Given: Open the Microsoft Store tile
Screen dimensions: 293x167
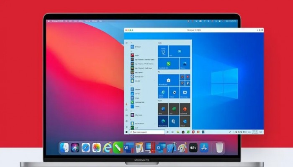Looking at the screenshot, I should (x=168, y=80).
